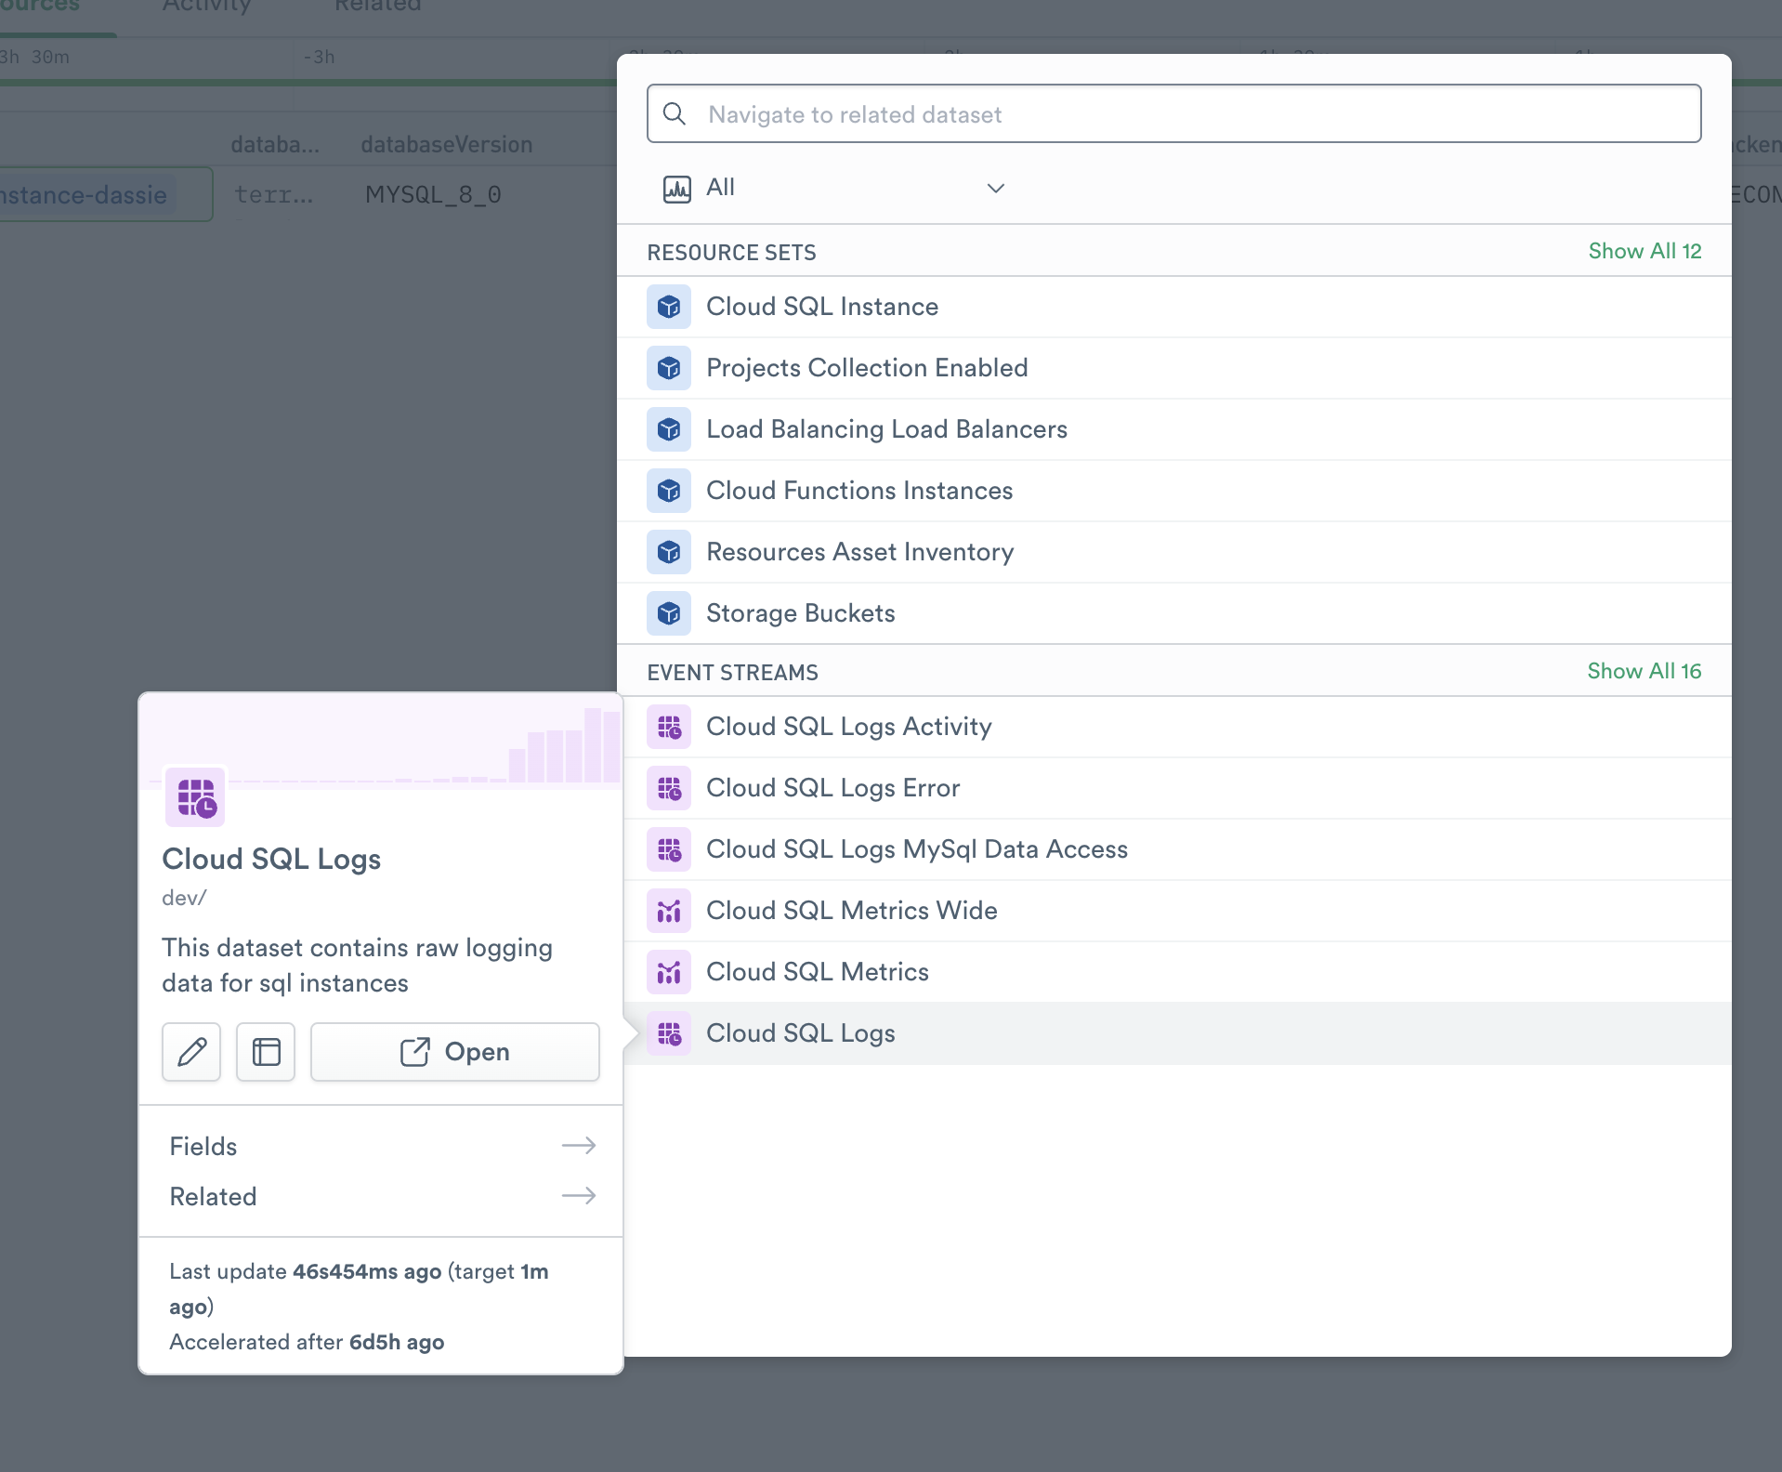1782x1472 pixels.
Task: Click the dataset icon atop the Cloud SQL Logs card
Action: coord(195,797)
